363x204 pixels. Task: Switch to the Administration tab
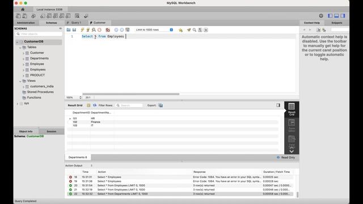[x=26, y=23]
